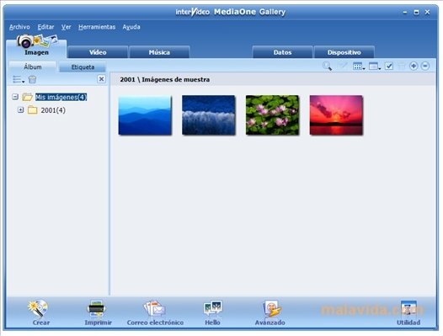This screenshot has height=336, width=443.
Task: Open the Archivo menu
Action: pyautogui.click(x=19, y=27)
